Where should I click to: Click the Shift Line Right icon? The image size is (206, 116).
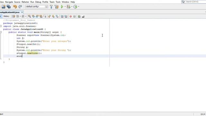(x=66, y=16)
